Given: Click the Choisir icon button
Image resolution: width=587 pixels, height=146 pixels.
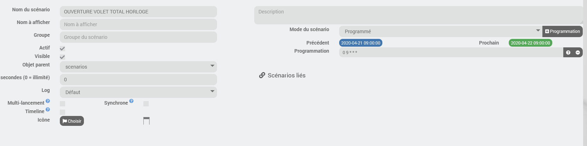Looking at the screenshot, I should click(x=72, y=121).
